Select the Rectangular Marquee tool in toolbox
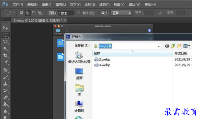The height and width of the screenshot is (121, 200). (5, 35)
